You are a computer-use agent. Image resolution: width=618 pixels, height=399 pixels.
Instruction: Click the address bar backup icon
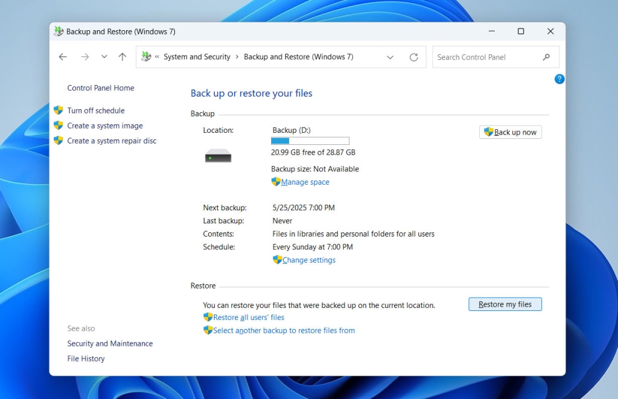146,57
